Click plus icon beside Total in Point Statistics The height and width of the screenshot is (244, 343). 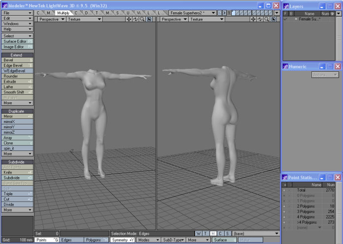pos(284,190)
